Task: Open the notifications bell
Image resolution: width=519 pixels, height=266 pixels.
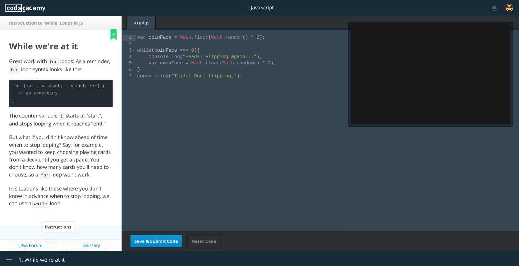Action: click(494, 8)
